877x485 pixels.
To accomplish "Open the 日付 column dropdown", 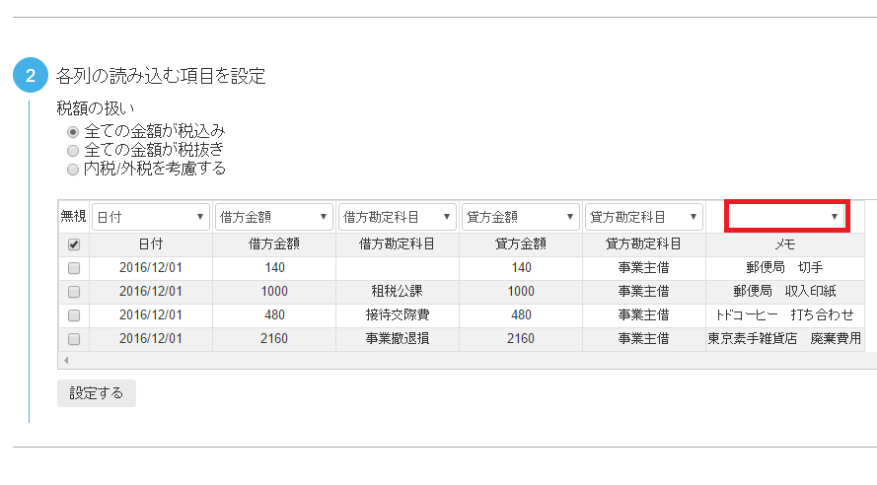I will point(151,217).
